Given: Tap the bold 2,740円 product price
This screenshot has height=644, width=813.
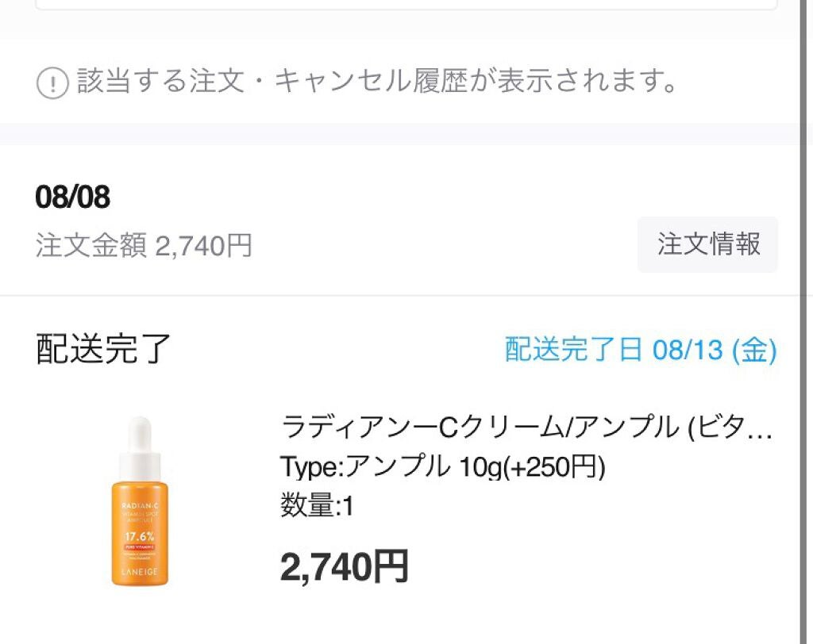Looking at the screenshot, I should 345,567.
